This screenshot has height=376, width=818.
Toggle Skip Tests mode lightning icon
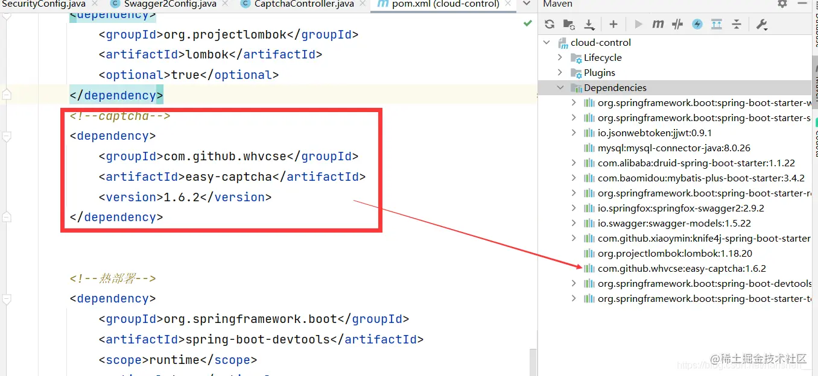[x=697, y=24]
